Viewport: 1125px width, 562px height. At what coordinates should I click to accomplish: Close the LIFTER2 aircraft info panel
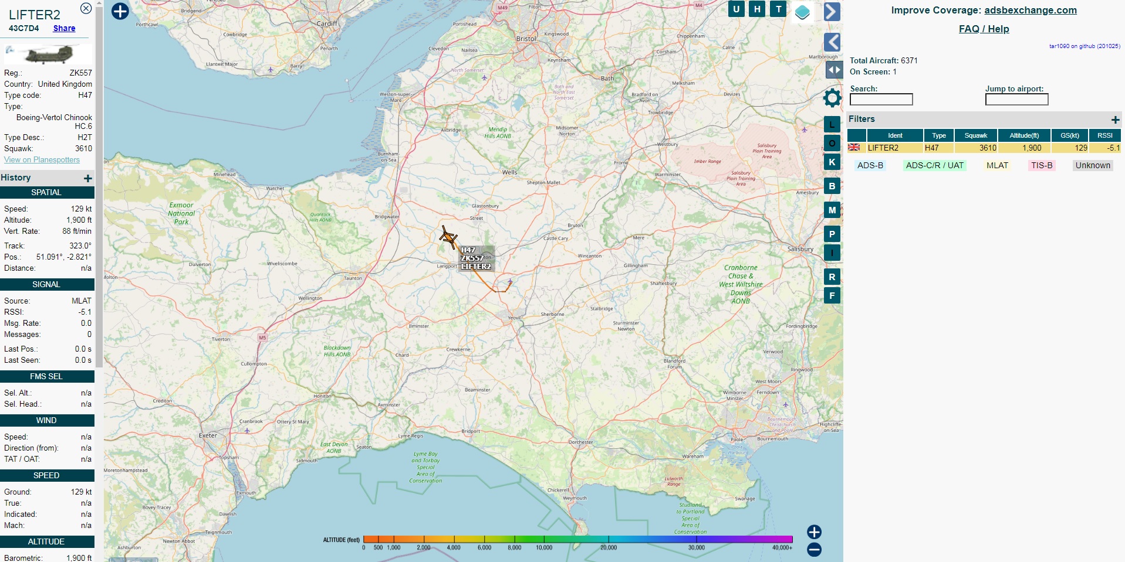86,8
